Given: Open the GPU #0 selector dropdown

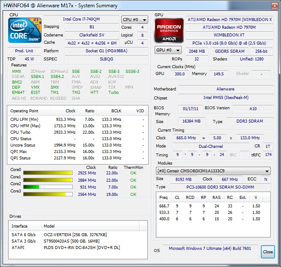Looking at the screenshot, I should (168, 50).
